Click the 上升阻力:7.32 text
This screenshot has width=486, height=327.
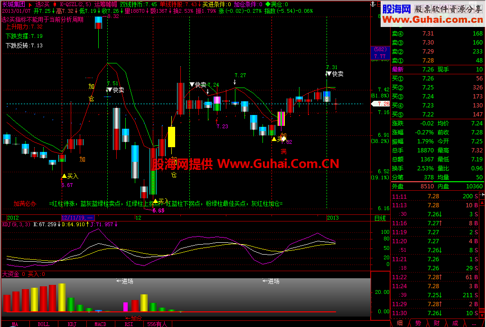coord(24,27)
